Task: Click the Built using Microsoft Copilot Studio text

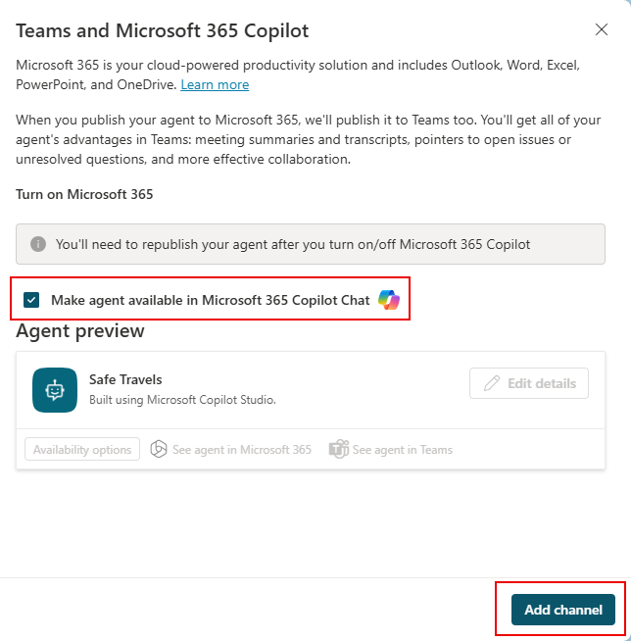Action: (x=183, y=399)
